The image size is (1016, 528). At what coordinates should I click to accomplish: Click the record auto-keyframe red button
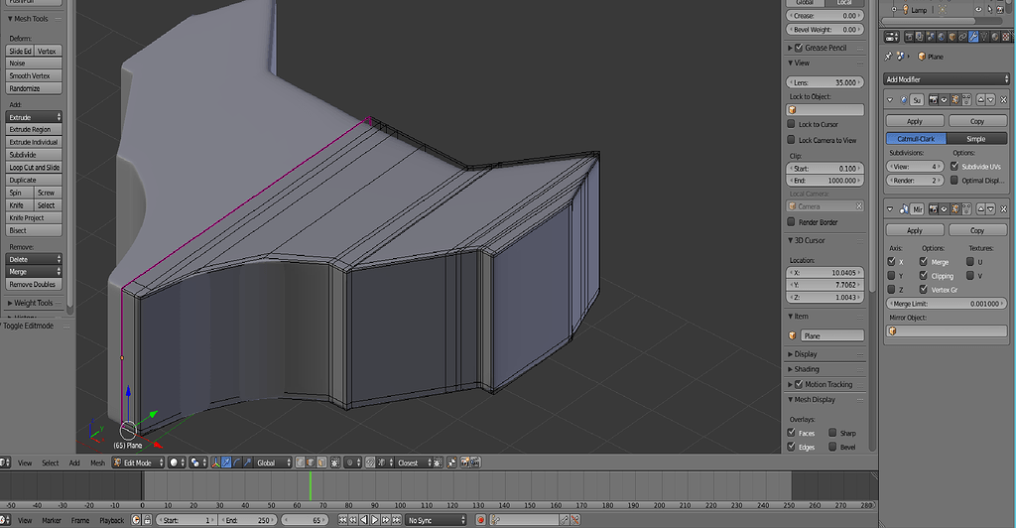481,520
